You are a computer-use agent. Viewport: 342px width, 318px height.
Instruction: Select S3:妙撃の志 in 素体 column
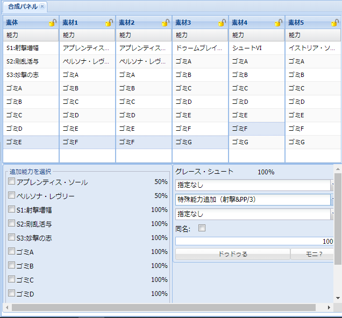[x=31, y=75]
